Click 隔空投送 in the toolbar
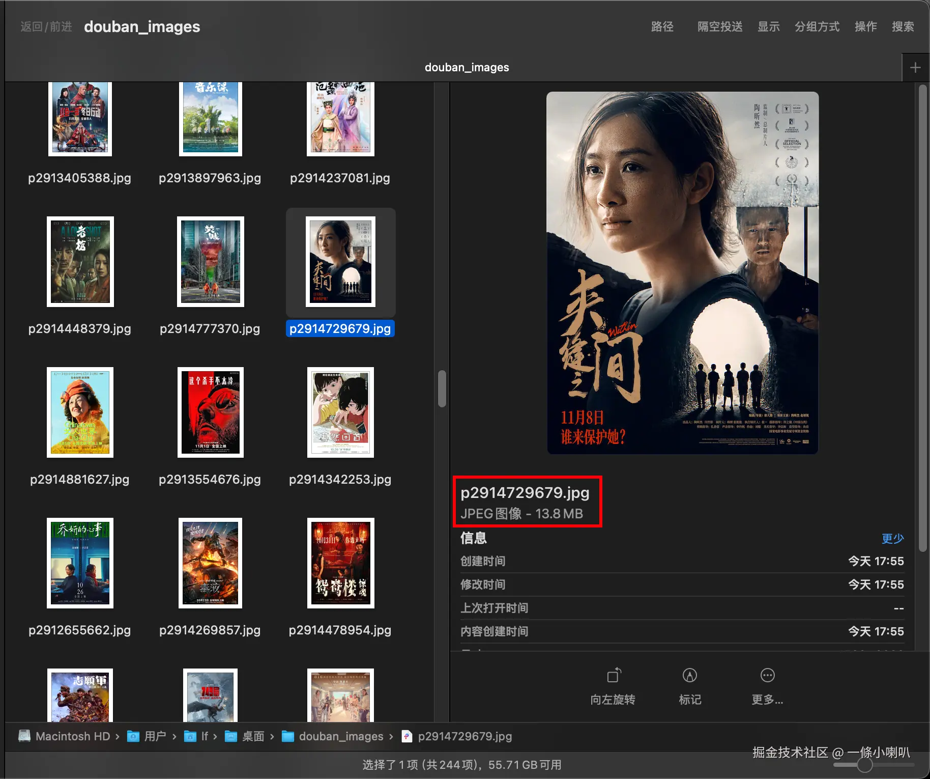 point(720,26)
